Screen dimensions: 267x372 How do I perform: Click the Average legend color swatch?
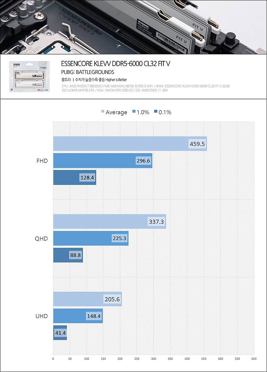click(102, 112)
